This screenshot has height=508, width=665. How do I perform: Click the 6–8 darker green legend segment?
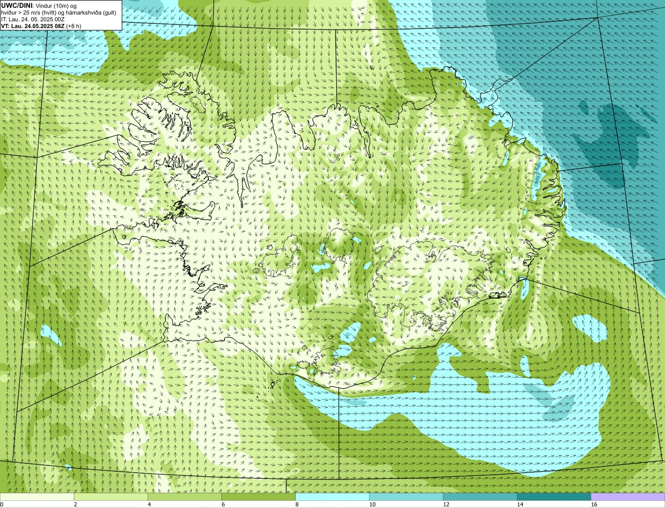pos(259,497)
